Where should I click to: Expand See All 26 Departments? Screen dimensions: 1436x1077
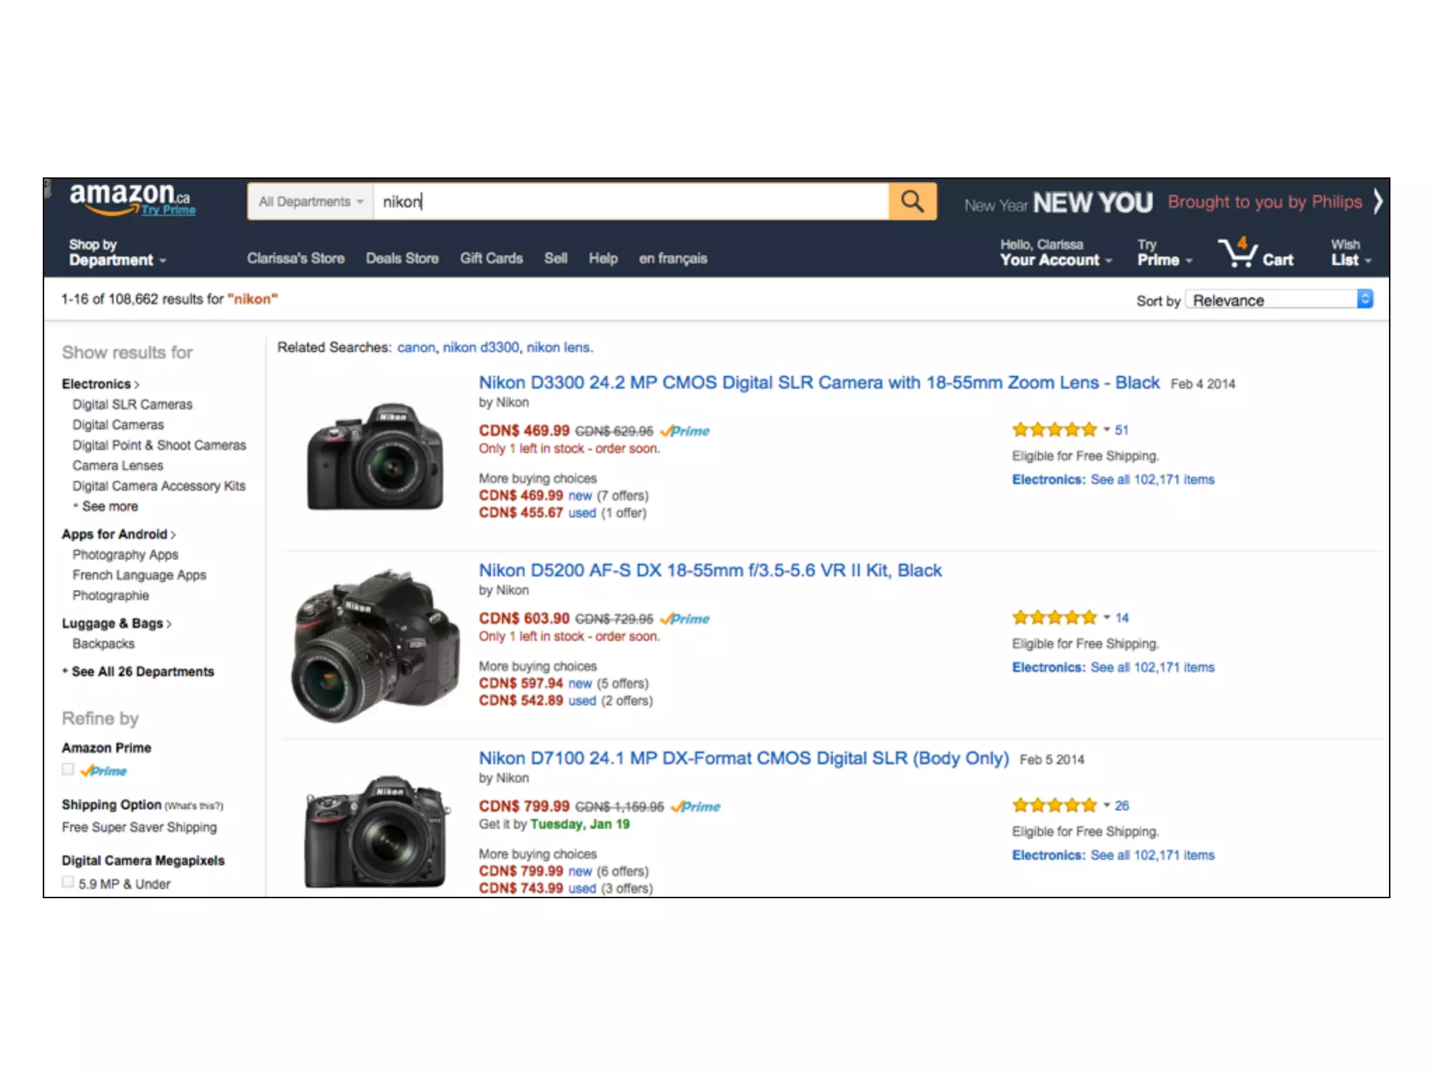[142, 672]
